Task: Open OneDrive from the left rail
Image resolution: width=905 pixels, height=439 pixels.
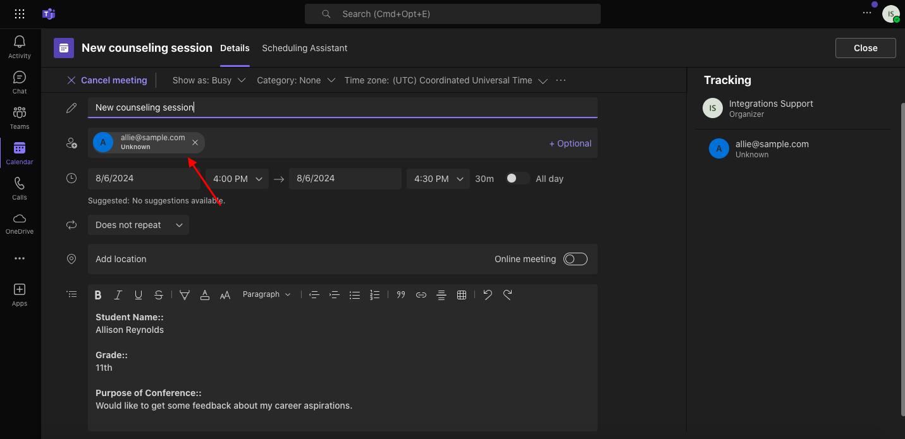Action: (x=20, y=224)
